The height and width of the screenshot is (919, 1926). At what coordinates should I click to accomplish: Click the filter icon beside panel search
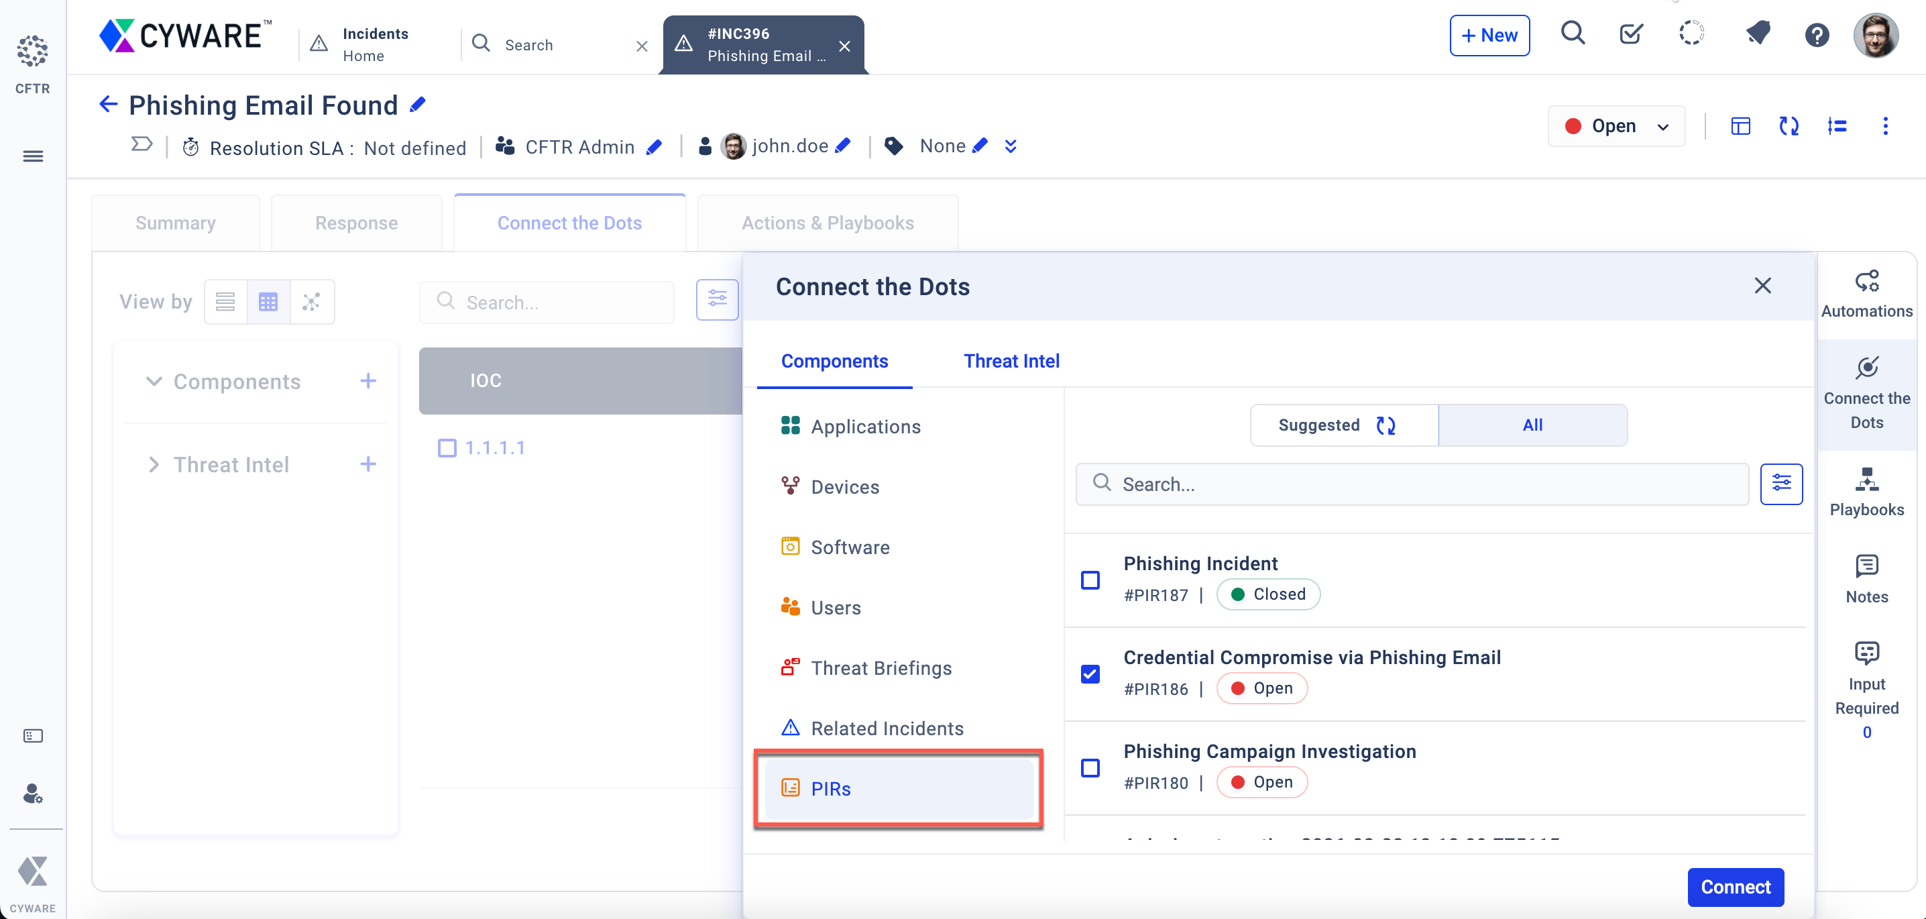[x=1780, y=484]
